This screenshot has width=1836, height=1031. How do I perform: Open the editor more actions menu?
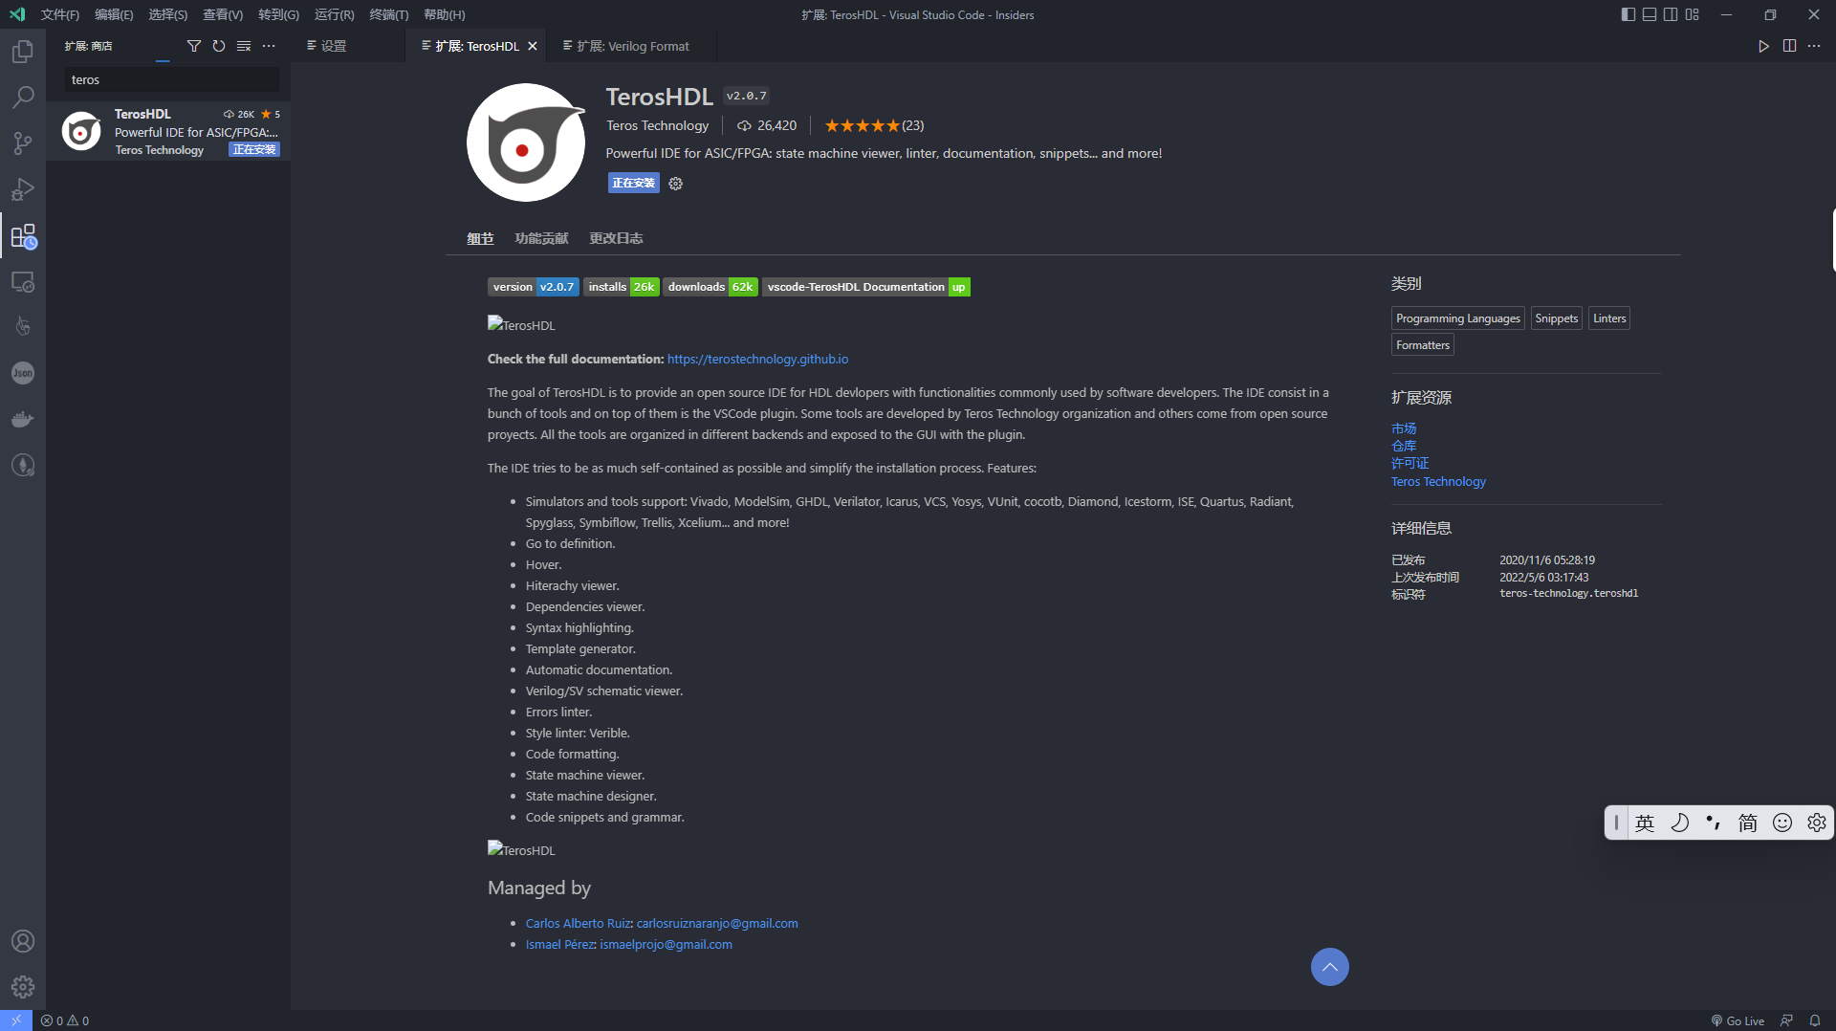pos(1814,46)
